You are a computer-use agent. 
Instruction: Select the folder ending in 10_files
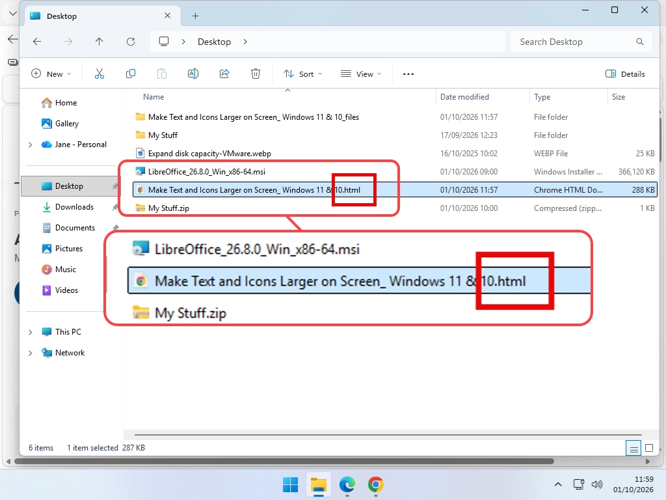tap(395, 117)
